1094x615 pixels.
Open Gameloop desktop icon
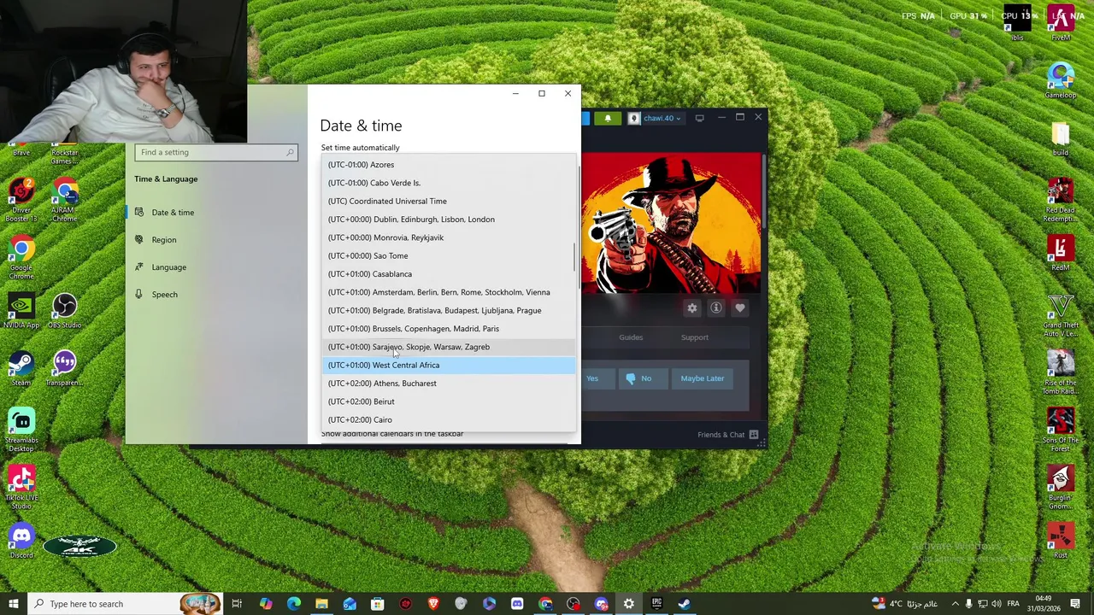pos(1061,81)
